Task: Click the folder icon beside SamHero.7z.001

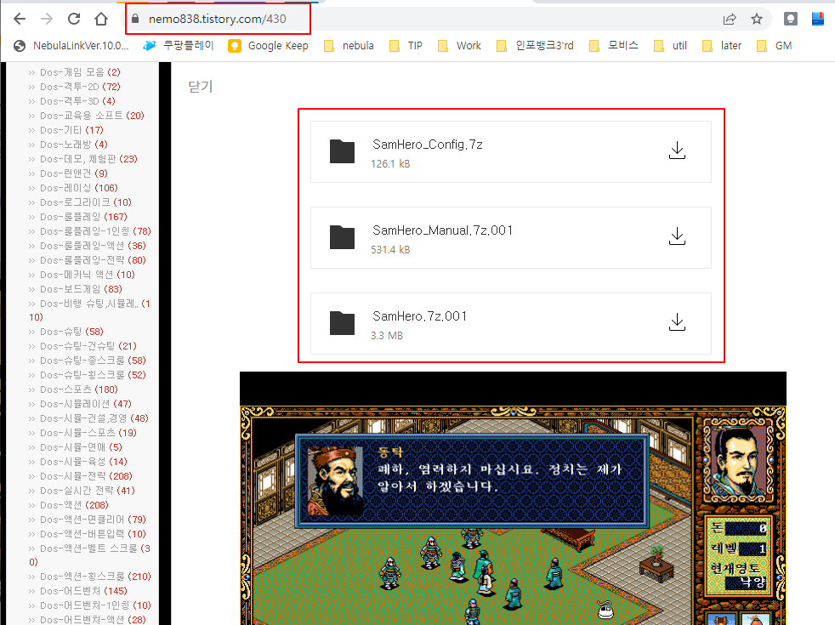Action: [x=342, y=323]
